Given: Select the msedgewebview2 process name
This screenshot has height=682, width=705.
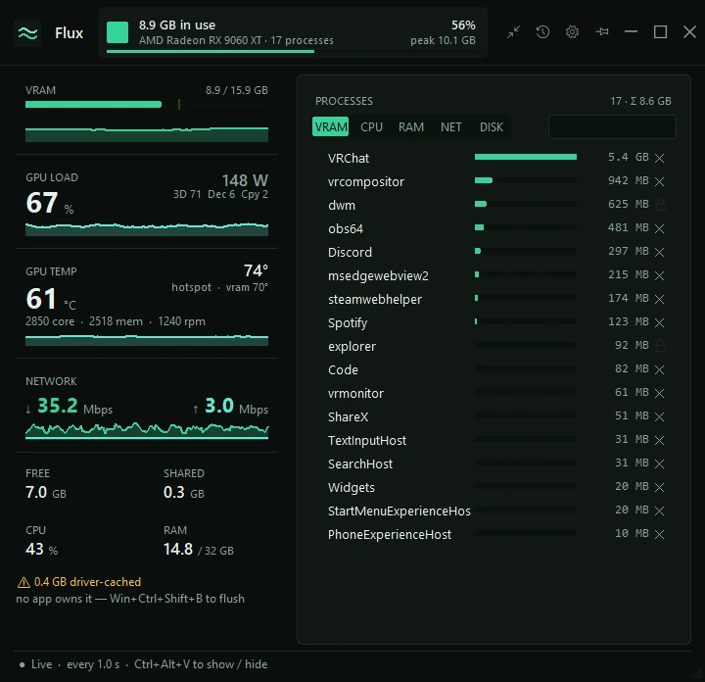Looking at the screenshot, I should [x=378, y=275].
